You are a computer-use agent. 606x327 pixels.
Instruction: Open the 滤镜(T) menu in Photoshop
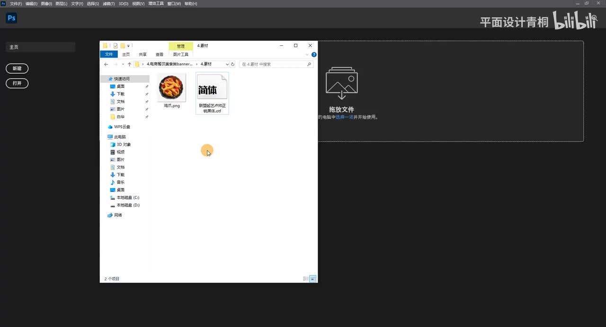(x=108, y=3)
